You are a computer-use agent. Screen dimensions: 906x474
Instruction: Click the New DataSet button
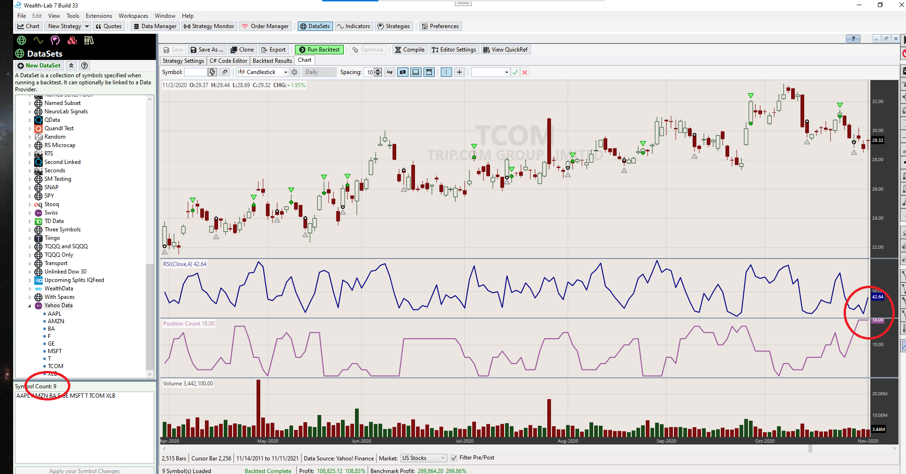pyautogui.click(x=39, y=66)
